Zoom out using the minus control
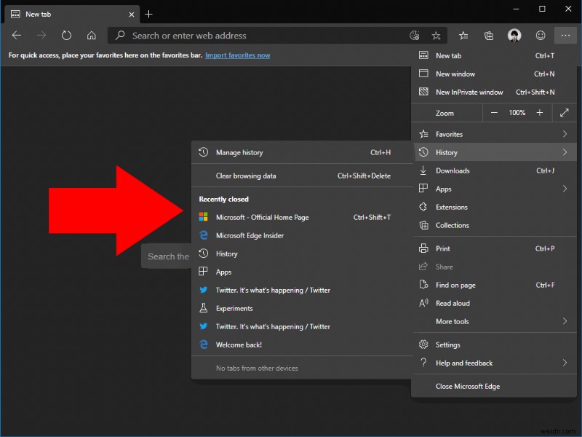The image size is (582, 437). 494,112
